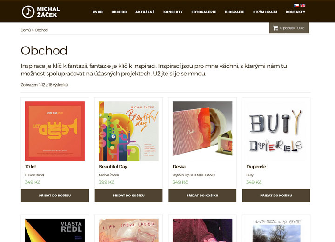335x242 pixels.
Task: Go to the Kontakty menu item
Action: [x=295, y=12]
